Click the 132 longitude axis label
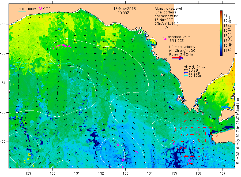The width and height of the screenshot is (241, 177). click(x=101, y=174)
